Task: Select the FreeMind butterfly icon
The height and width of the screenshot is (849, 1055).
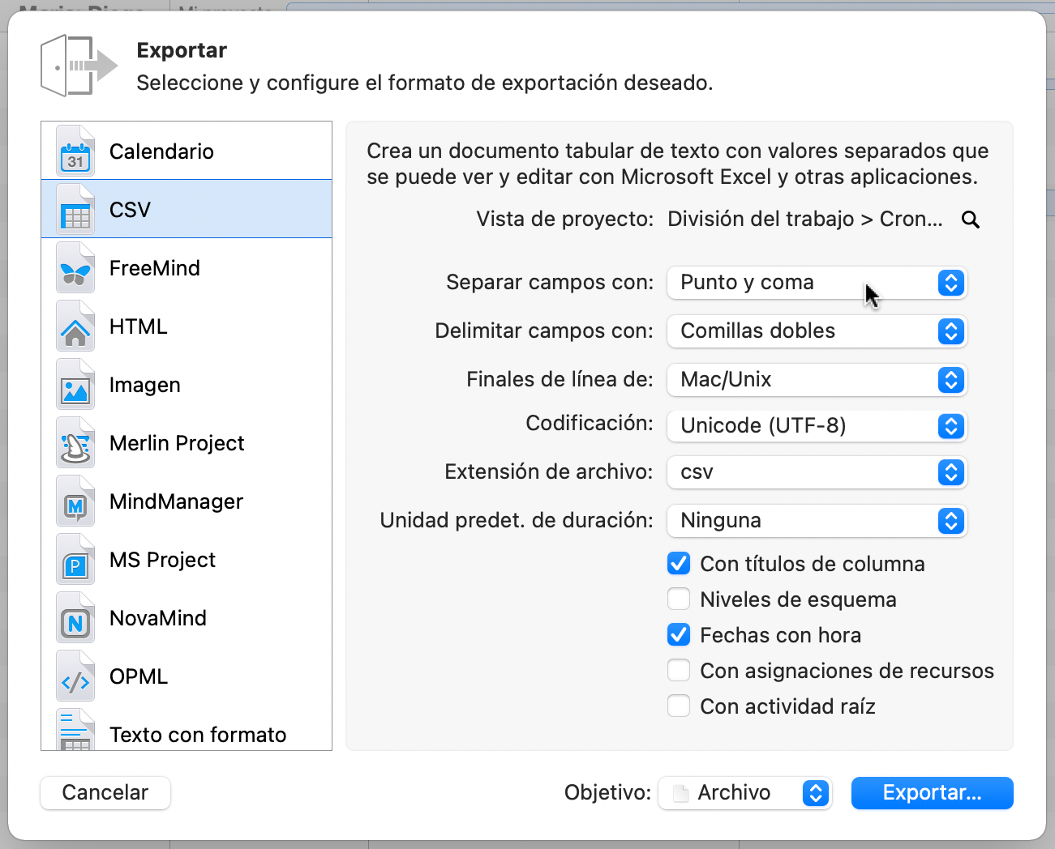Action: pos(75,267)
